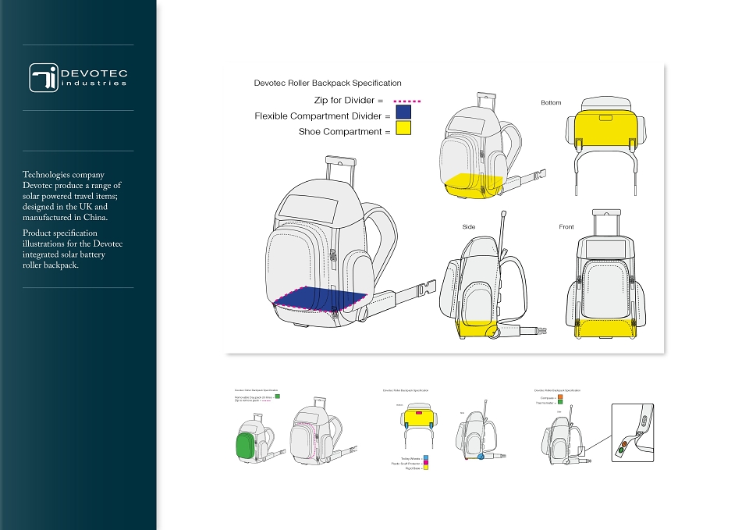Click the Bottom view backpack illustration
The image size is (749, 530).
point(605,146)
